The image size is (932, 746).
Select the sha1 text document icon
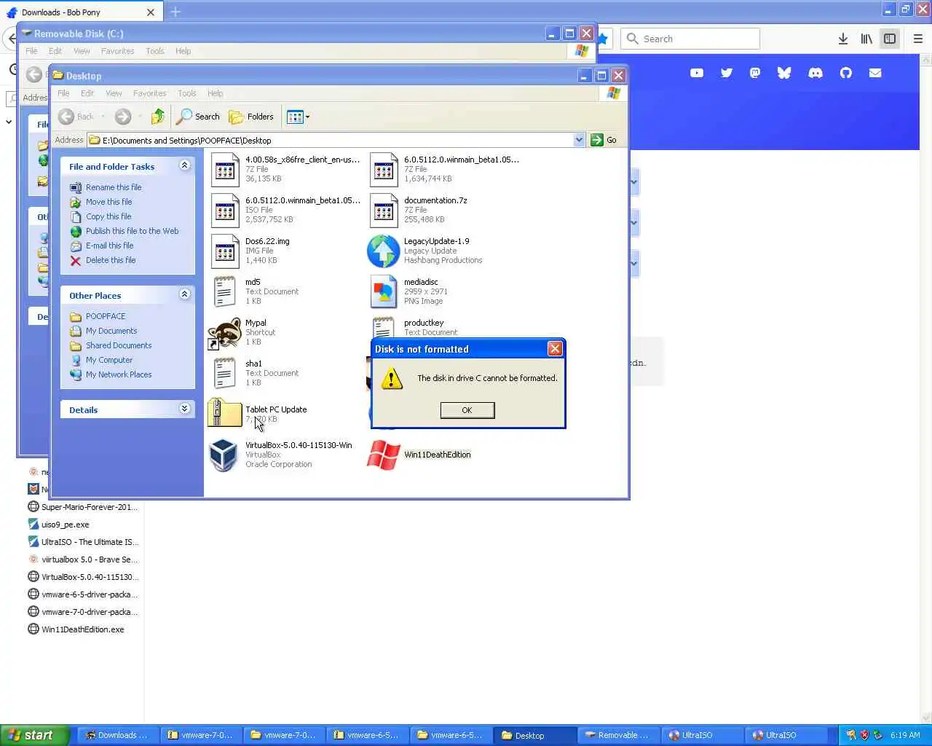click(225, 373)
